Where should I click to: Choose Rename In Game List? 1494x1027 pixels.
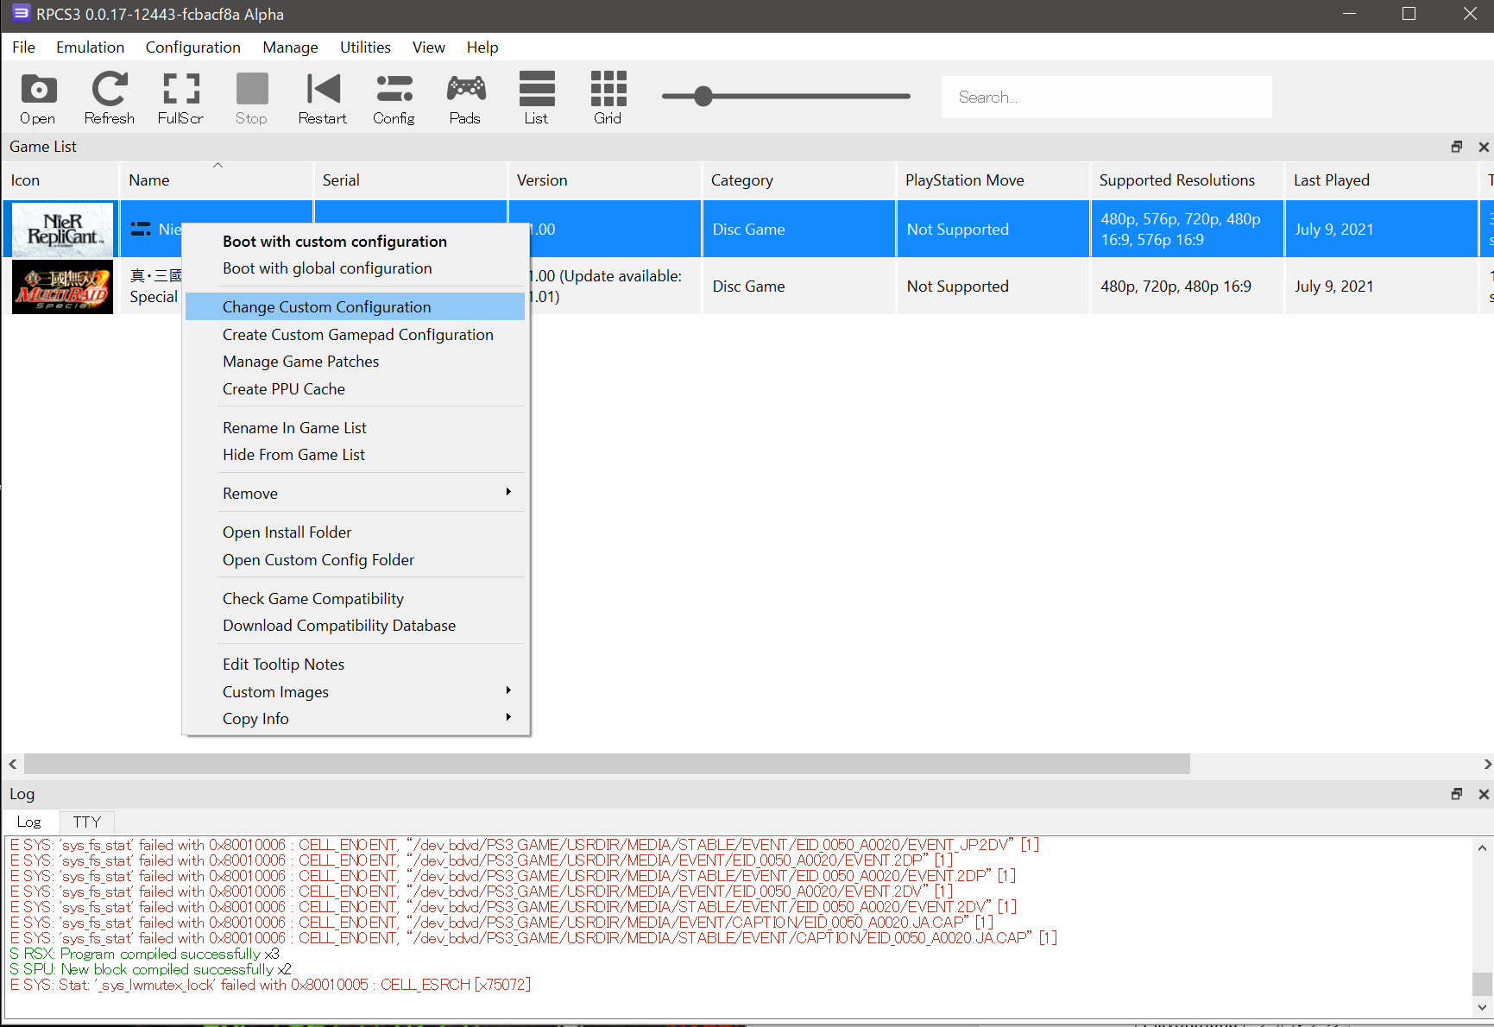click(356, 428)
